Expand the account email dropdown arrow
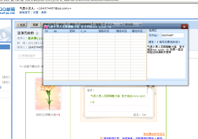Image resolution: width=198 pixels, height=139 pixels. tap(70, 8)
